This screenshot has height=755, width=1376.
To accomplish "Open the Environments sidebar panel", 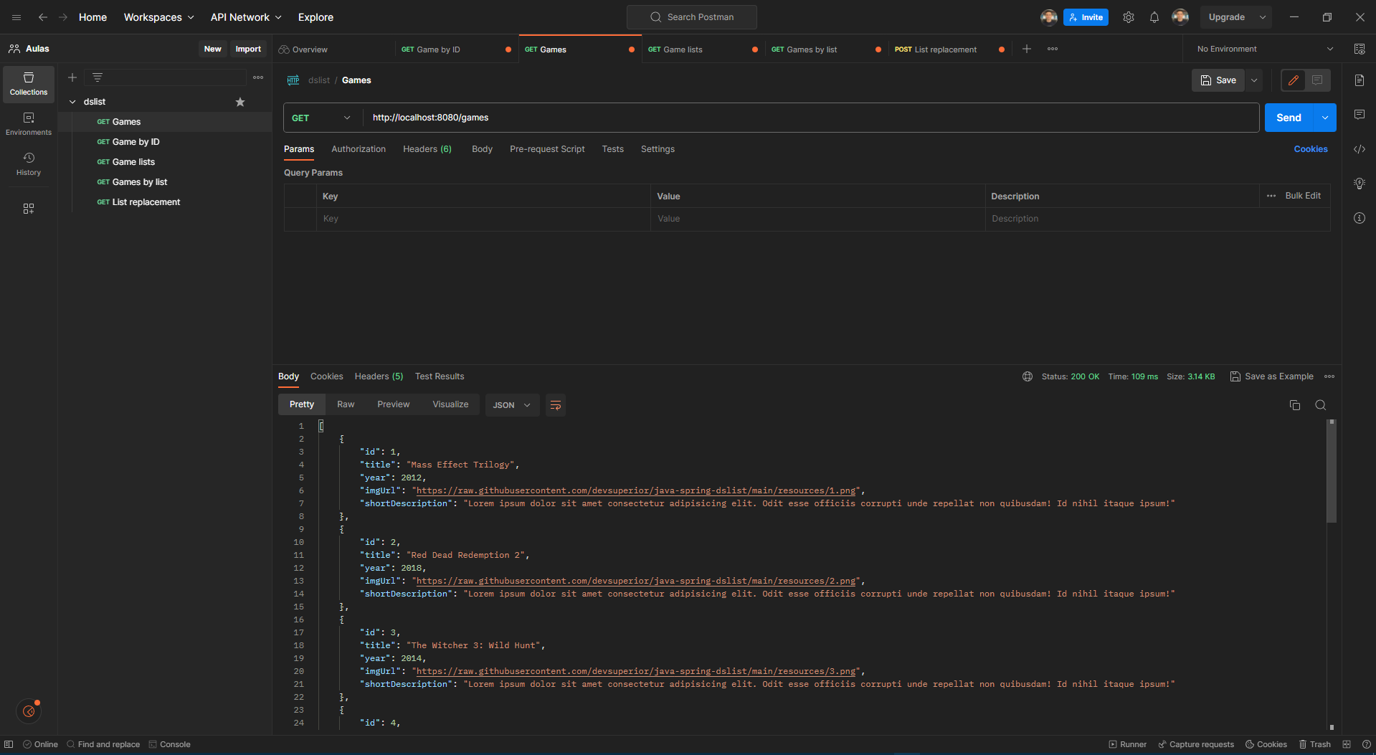I will pyautogui.click(x=29, y=123).
